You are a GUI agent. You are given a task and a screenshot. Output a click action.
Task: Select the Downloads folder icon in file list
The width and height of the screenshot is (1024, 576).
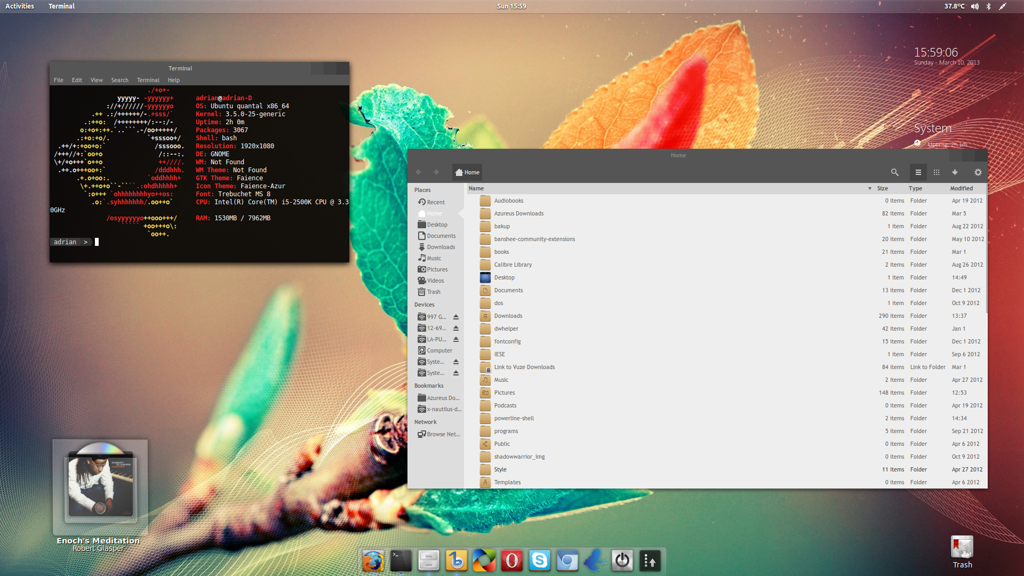click(485, 316)
